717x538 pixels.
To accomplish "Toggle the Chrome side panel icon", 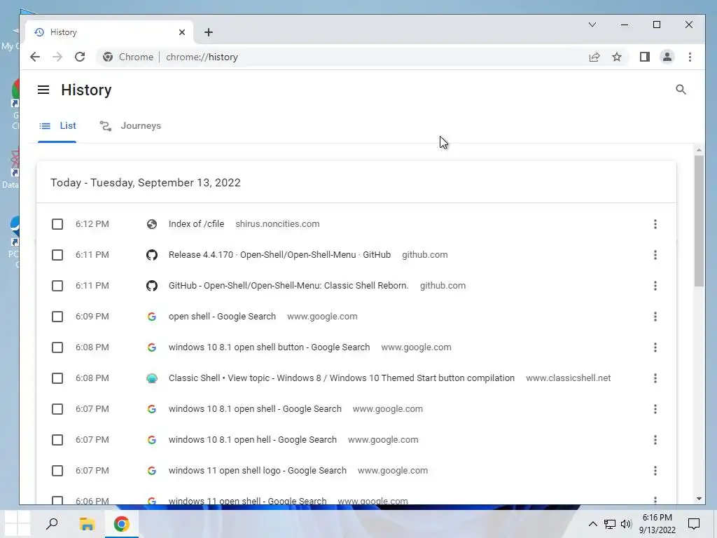I will click(645, 57).
